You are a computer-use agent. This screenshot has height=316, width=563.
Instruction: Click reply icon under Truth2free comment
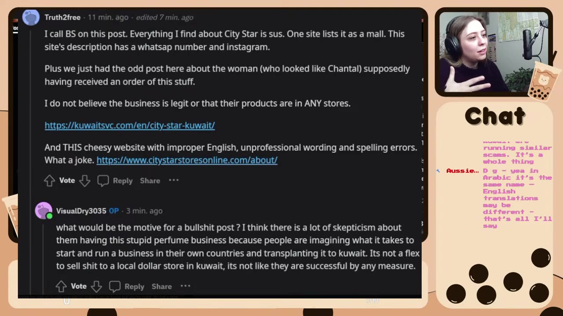pyautogui.click(x=103, y=180)
